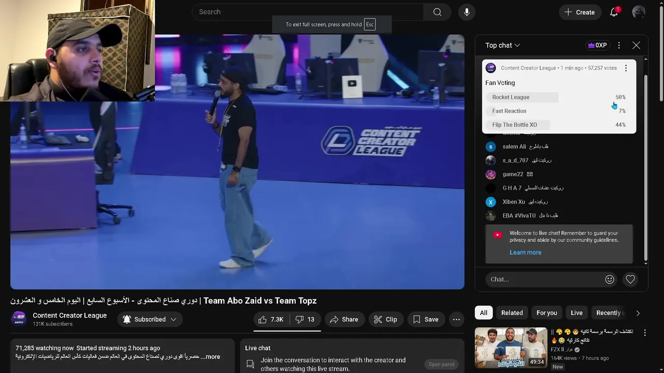The height and width of the screenshot is (373, 664).
Task: Click the Open panel button
Action: [441, 364]
